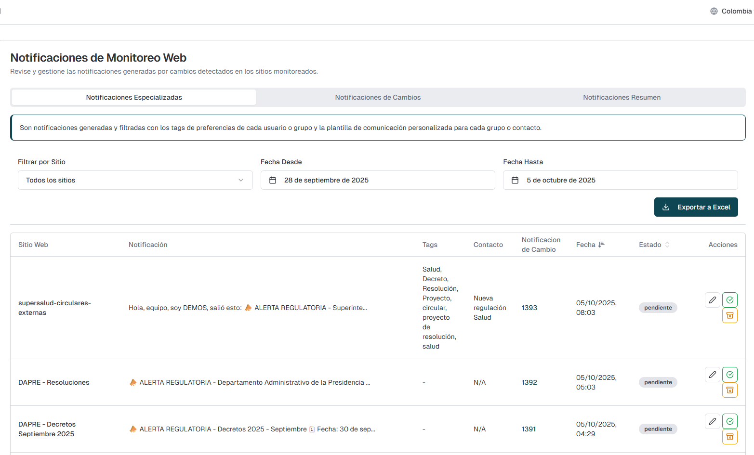Click the Exportar a Excel button
The width and height of the screenshot is (754, 455).
coord(696,207)
